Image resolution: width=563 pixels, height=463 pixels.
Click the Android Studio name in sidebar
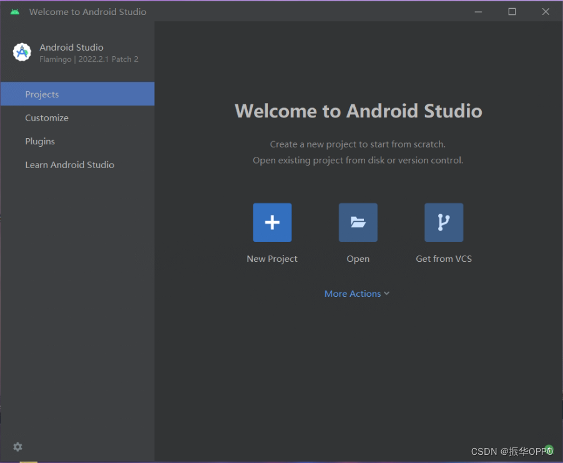point(71,47)
